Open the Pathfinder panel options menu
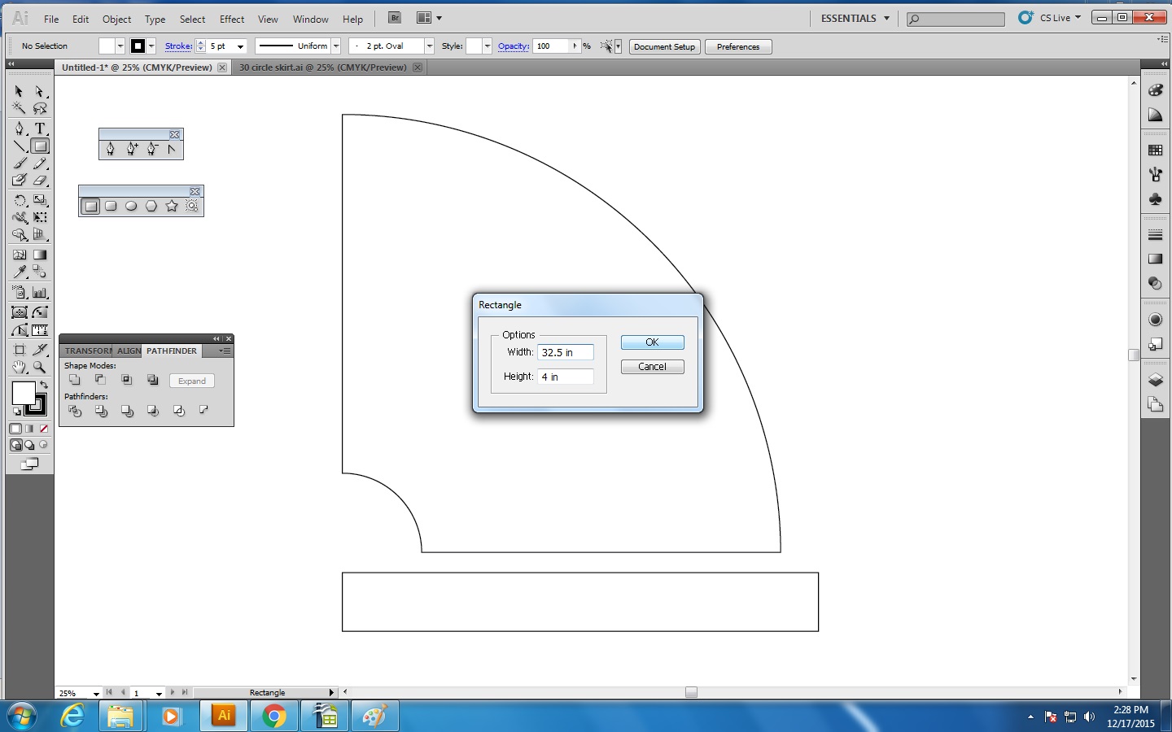1172x732 pixels. click(225, 351)
